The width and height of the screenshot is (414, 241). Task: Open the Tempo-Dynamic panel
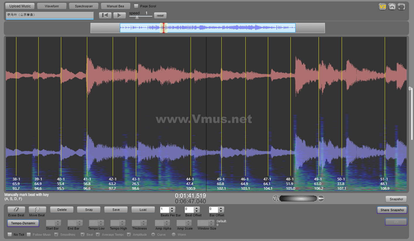tap(23, 223)
